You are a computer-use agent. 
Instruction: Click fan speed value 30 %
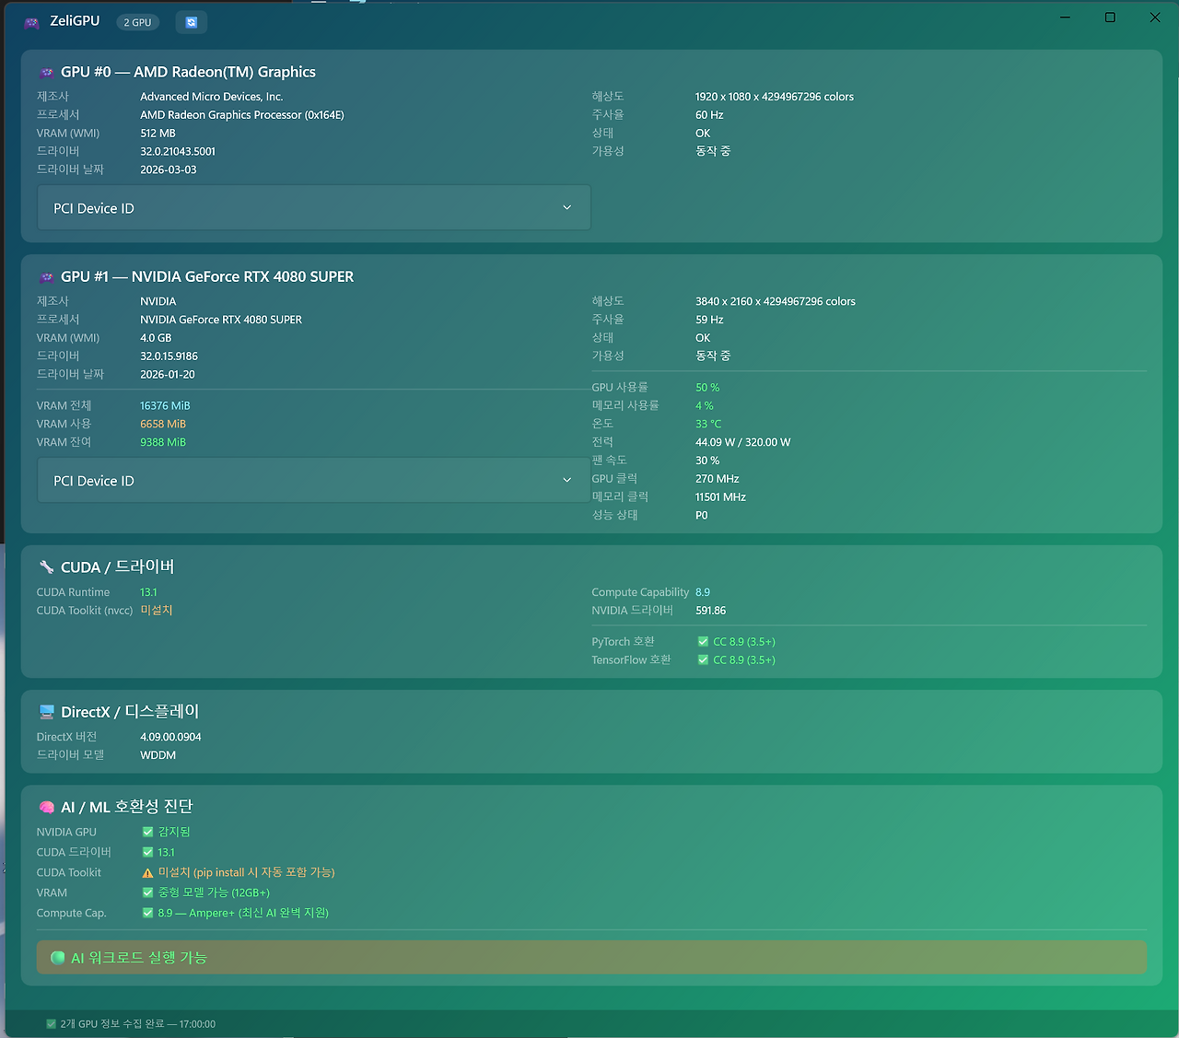[707, 461]
